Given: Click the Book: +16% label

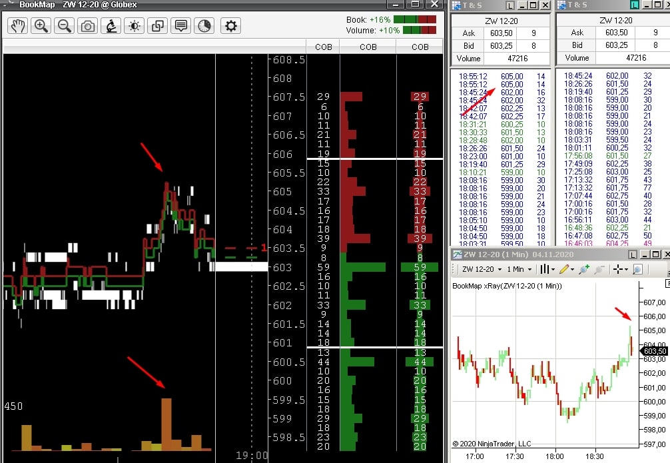Looking at the screenshot, I should coord(368,20).
